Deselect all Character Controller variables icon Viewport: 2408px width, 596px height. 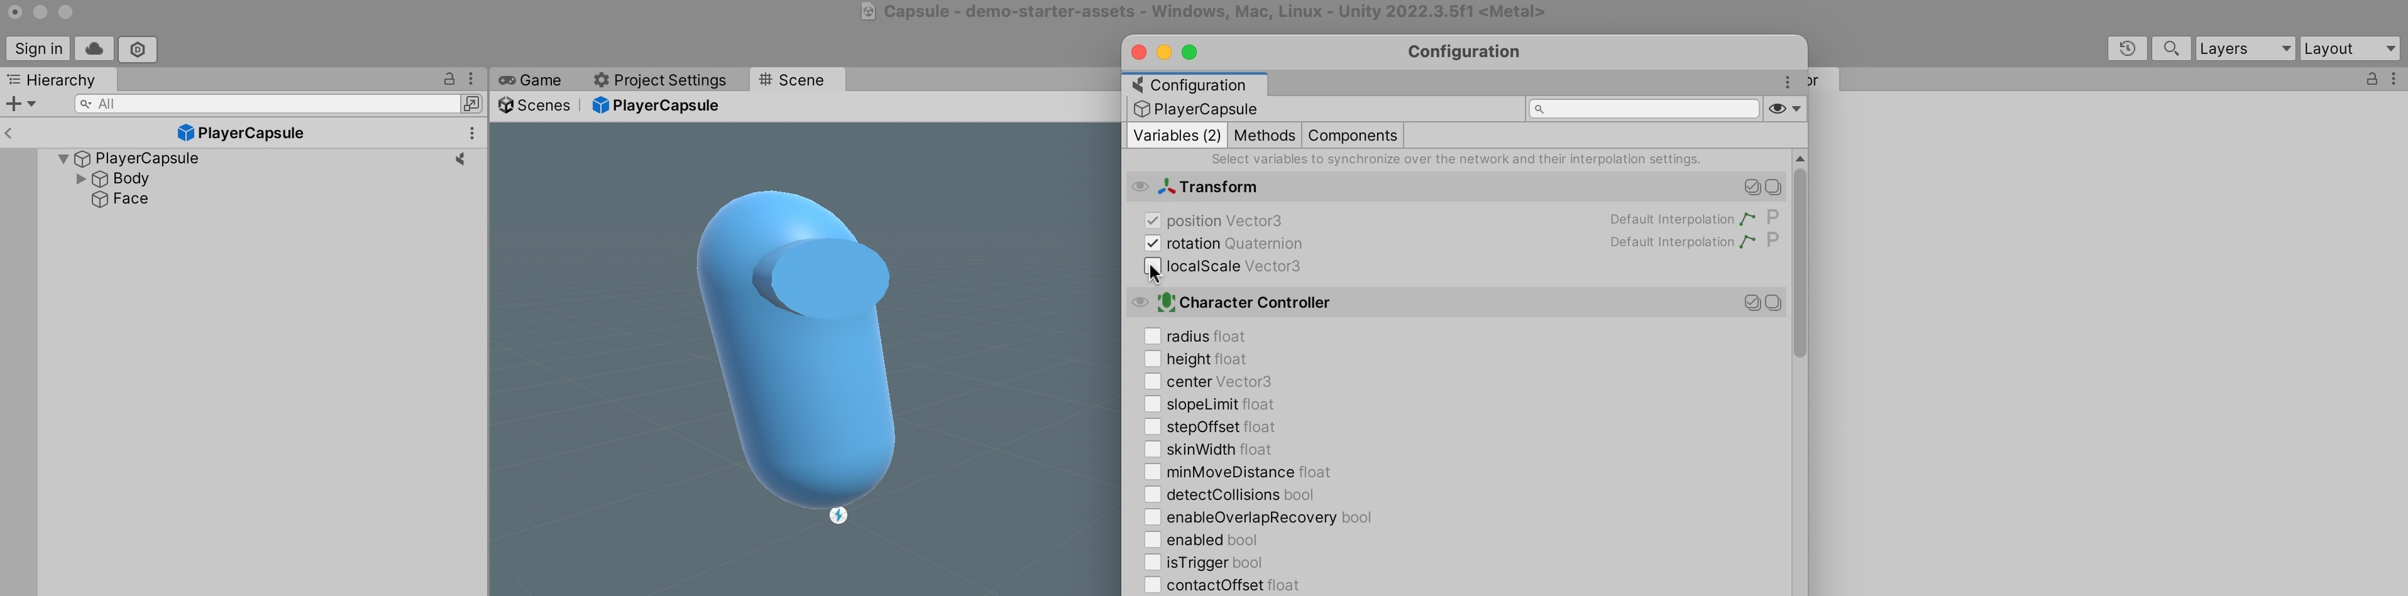pyautogui.click(x=1773, y=303)
